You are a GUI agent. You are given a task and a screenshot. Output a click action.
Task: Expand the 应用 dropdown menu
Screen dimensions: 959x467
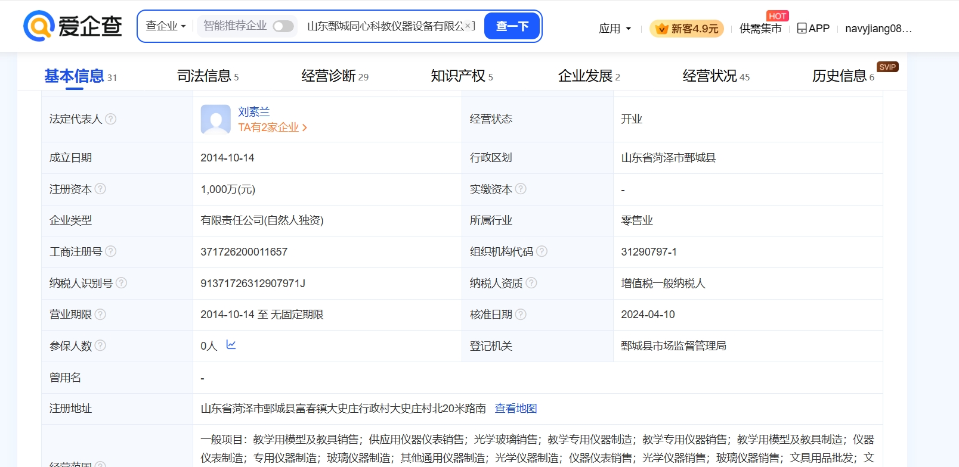(615, 29)
